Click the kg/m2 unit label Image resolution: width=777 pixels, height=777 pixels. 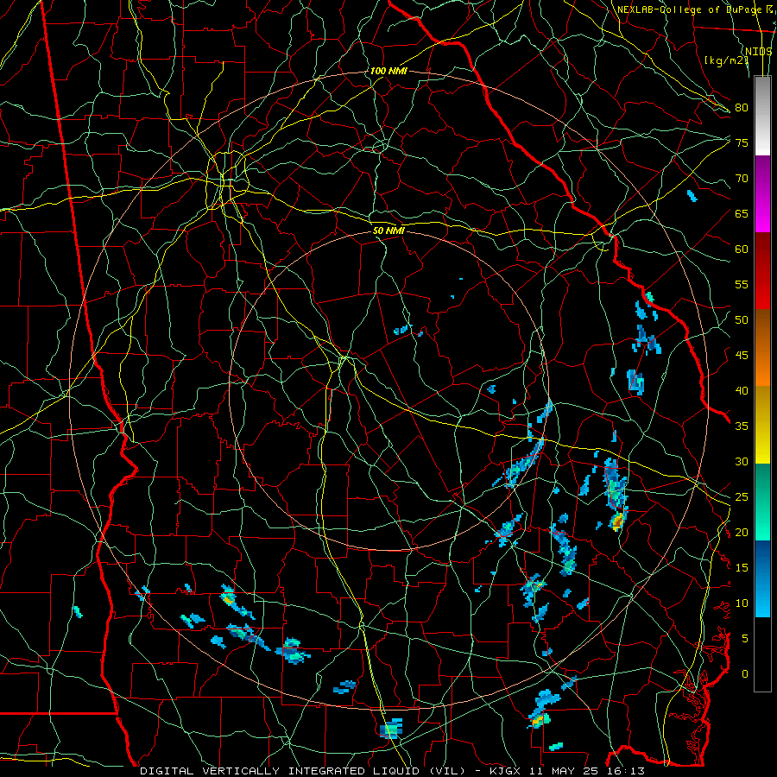pos(726,60)
